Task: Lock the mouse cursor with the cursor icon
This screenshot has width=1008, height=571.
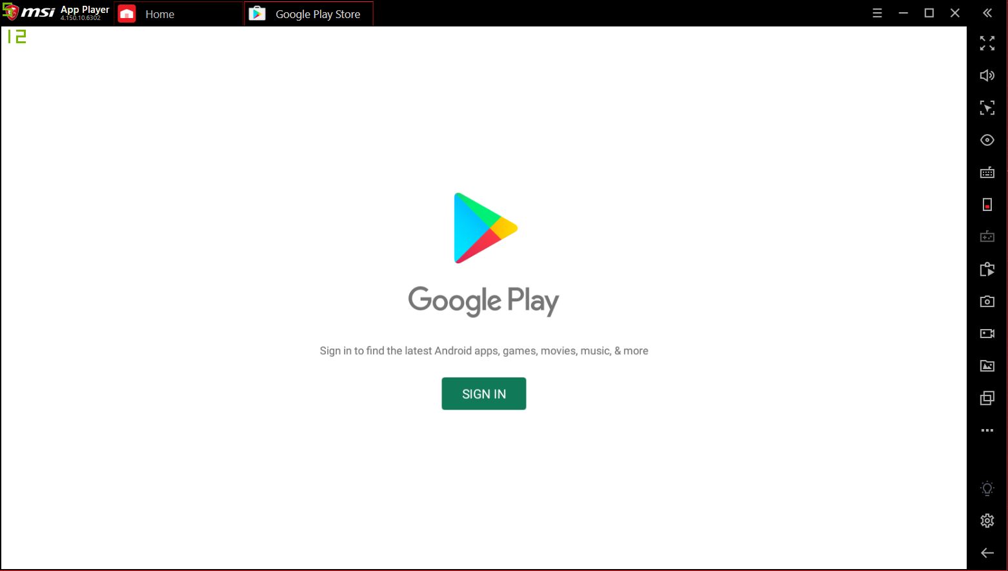Action: click(x=987, y=108)
